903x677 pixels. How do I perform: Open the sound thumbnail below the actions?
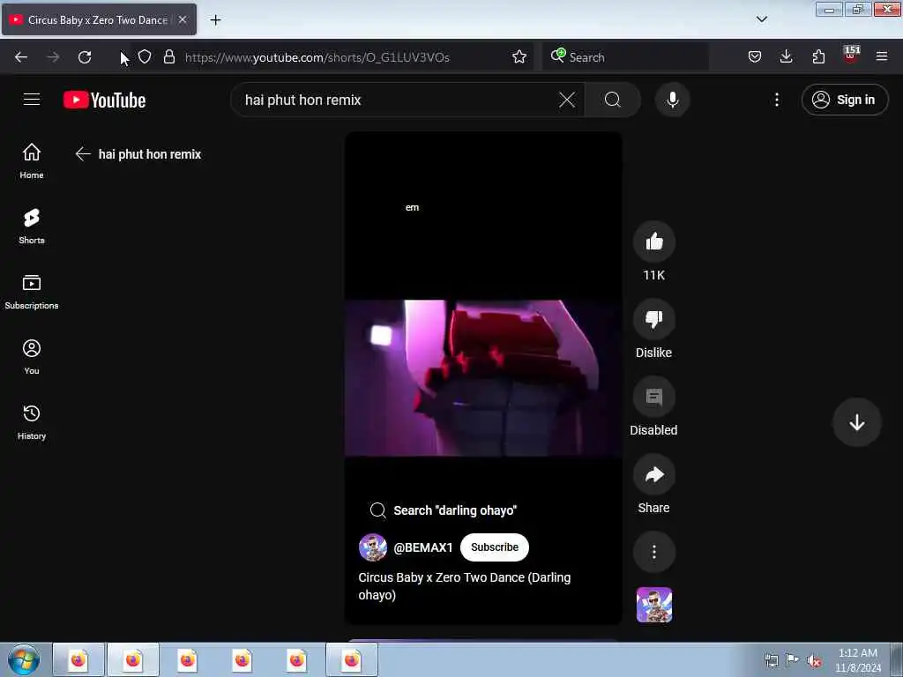pyautogui.click(x=653, y=605)
